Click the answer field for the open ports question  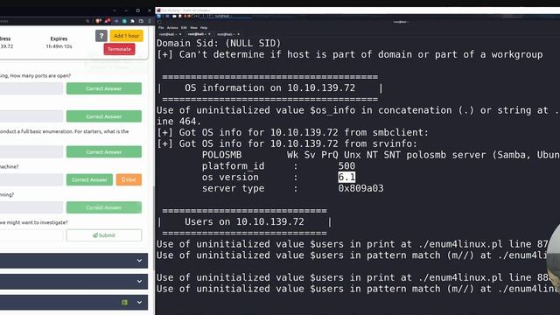coord(31,88)
